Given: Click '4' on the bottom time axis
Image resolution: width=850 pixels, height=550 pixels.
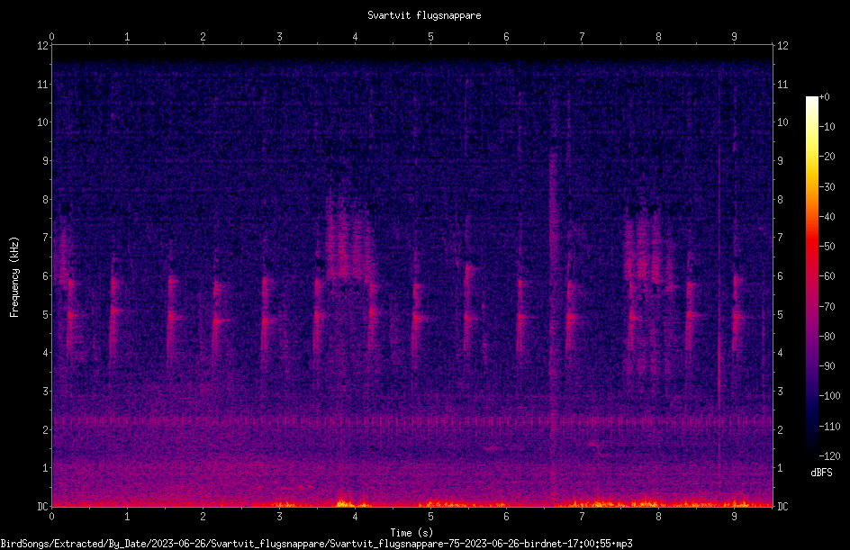Looking at the screenshot, I should click(355, 517).
